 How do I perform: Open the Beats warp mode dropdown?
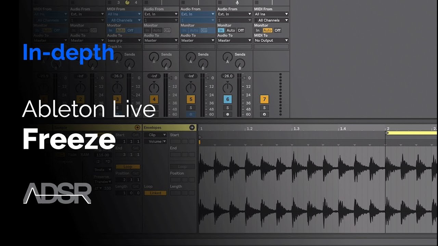point(103,170)
